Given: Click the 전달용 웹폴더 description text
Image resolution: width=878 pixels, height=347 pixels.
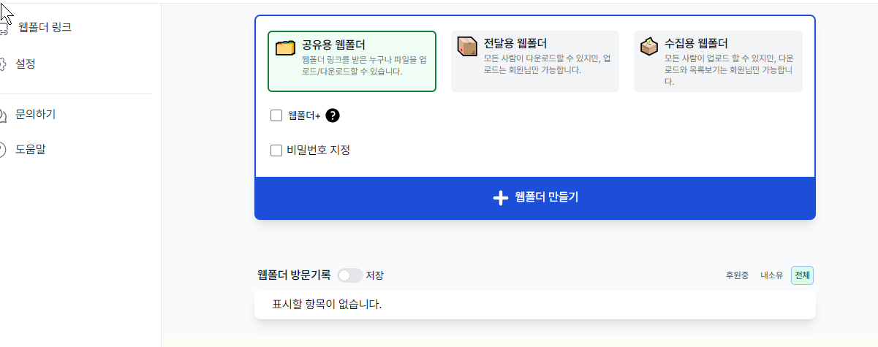Looking at the screenshot, I should 548,64.
